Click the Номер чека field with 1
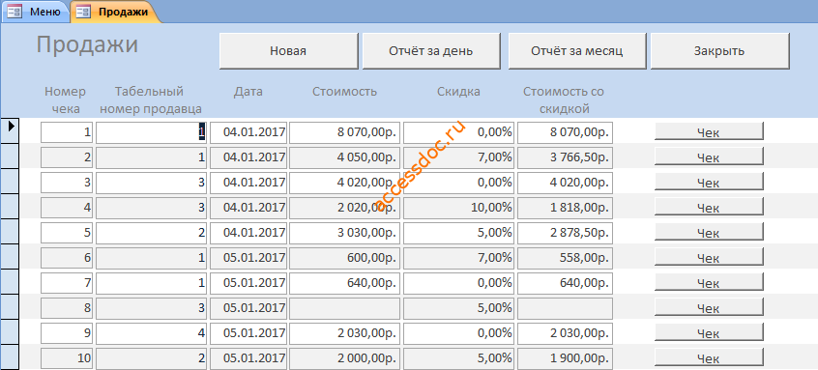Image resolution: width=818 pixels, height=370 pixels. tap(67, 132)
